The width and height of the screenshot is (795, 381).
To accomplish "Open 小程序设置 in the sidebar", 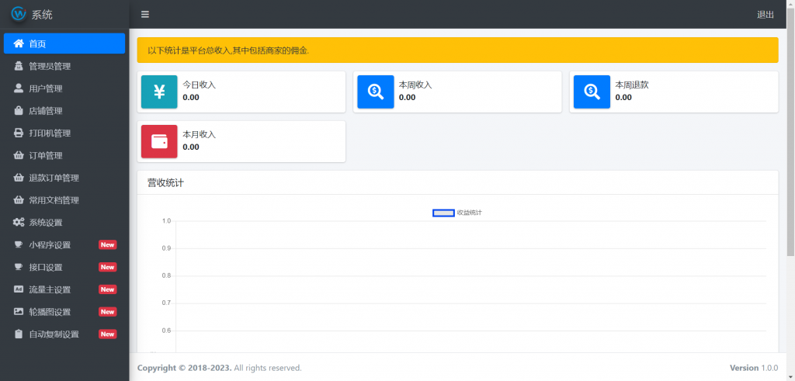I will [64, 244].
